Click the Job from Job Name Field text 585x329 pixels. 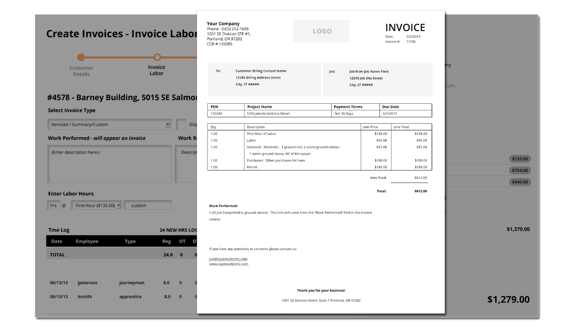[369, 71]
